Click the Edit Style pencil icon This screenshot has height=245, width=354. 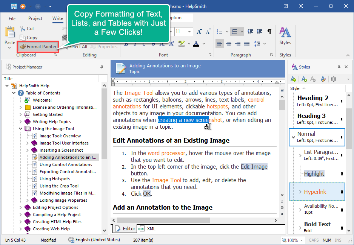point(323,79)
